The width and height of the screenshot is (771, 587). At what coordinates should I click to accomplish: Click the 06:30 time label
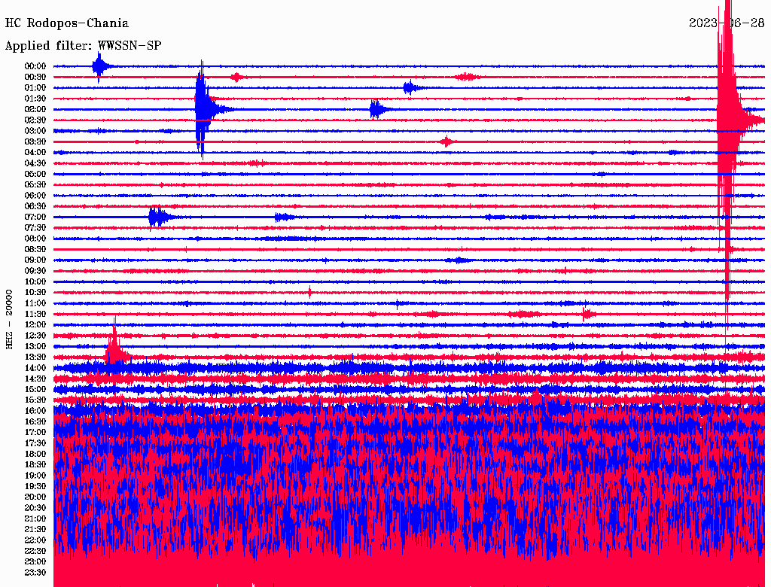(35, 206)
